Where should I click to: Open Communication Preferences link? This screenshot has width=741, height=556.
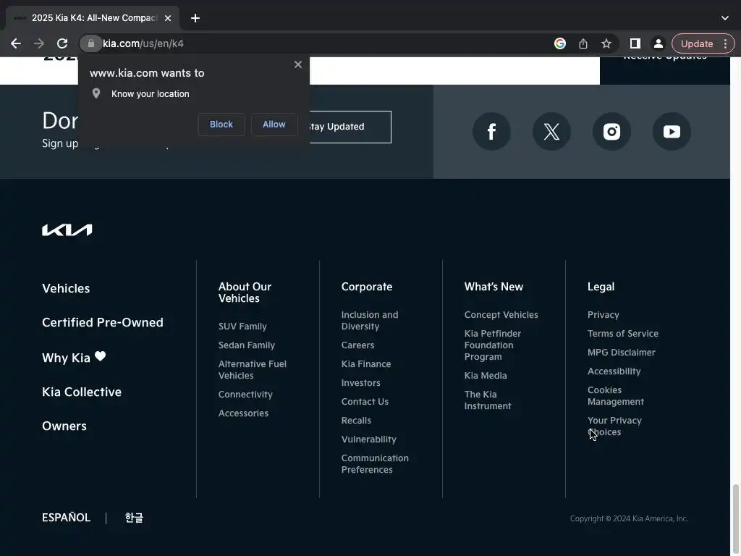tap(375, 464)
